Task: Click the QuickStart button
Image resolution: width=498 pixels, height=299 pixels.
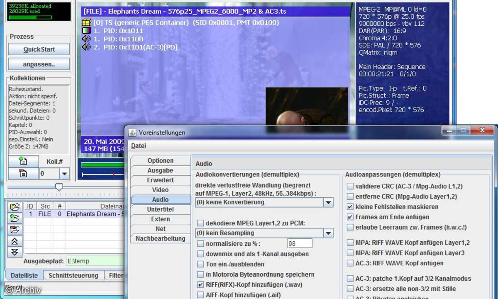Action: coord(39,49)
